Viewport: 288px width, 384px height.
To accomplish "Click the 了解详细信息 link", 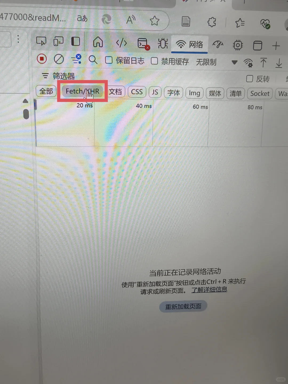I will click(x=209, y=290).
